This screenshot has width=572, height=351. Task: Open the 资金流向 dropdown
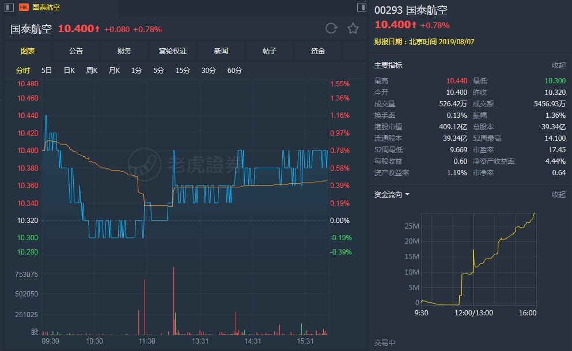(x=392, y=195)
